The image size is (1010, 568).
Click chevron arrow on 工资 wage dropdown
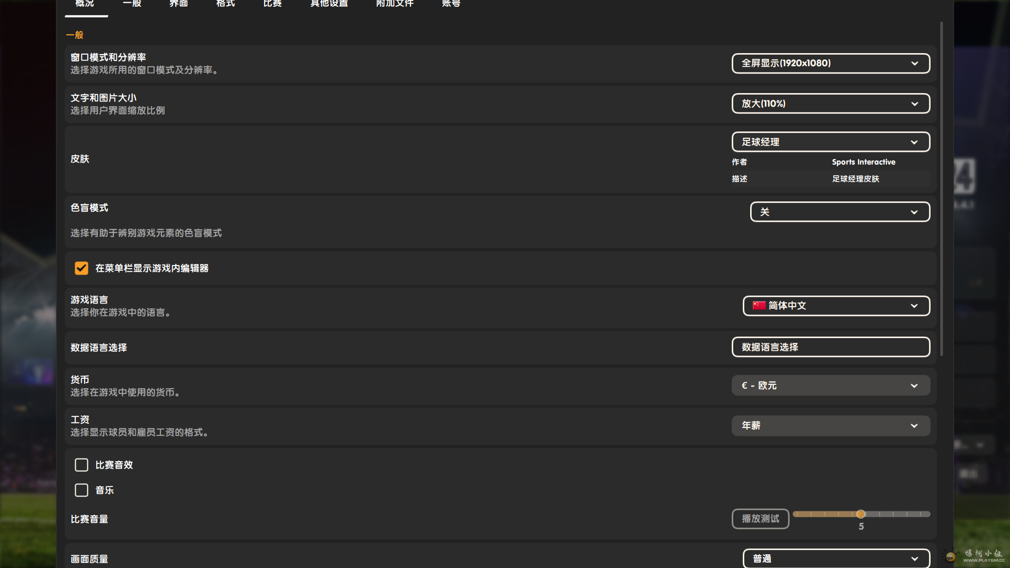914,426
